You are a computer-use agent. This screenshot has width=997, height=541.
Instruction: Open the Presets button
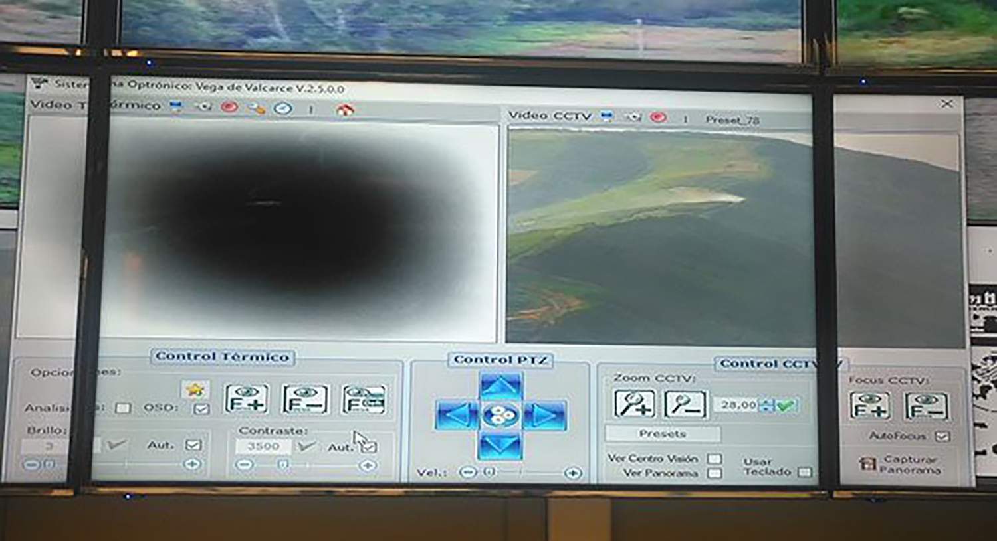(x=662, y=433)
